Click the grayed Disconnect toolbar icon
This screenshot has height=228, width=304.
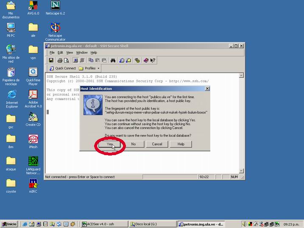(x=82, y=61)
